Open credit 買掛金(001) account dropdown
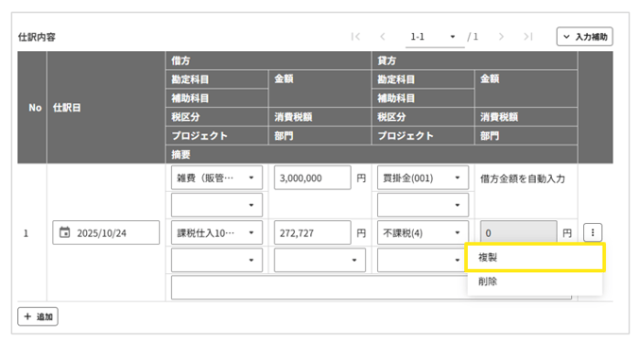 tap(423, 178)
